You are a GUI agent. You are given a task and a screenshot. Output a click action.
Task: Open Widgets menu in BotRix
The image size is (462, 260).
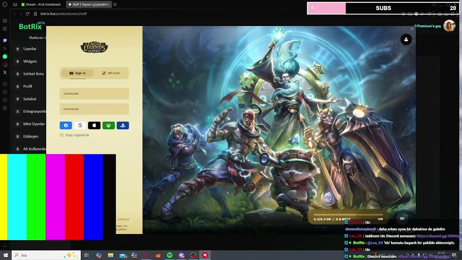30,61
